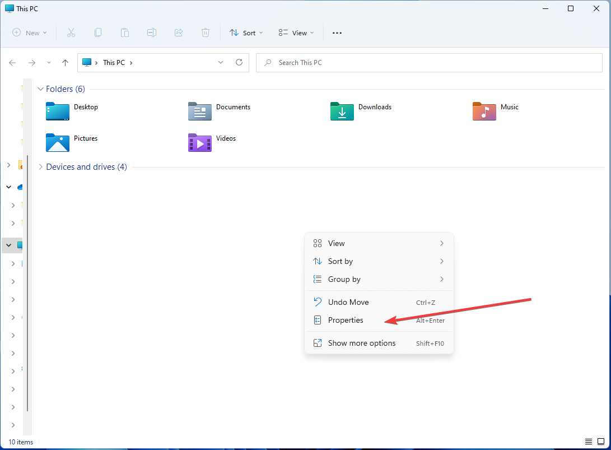Select Properties in context menu
This screenshot has width=611, height=450.
(x=379, y=320)
